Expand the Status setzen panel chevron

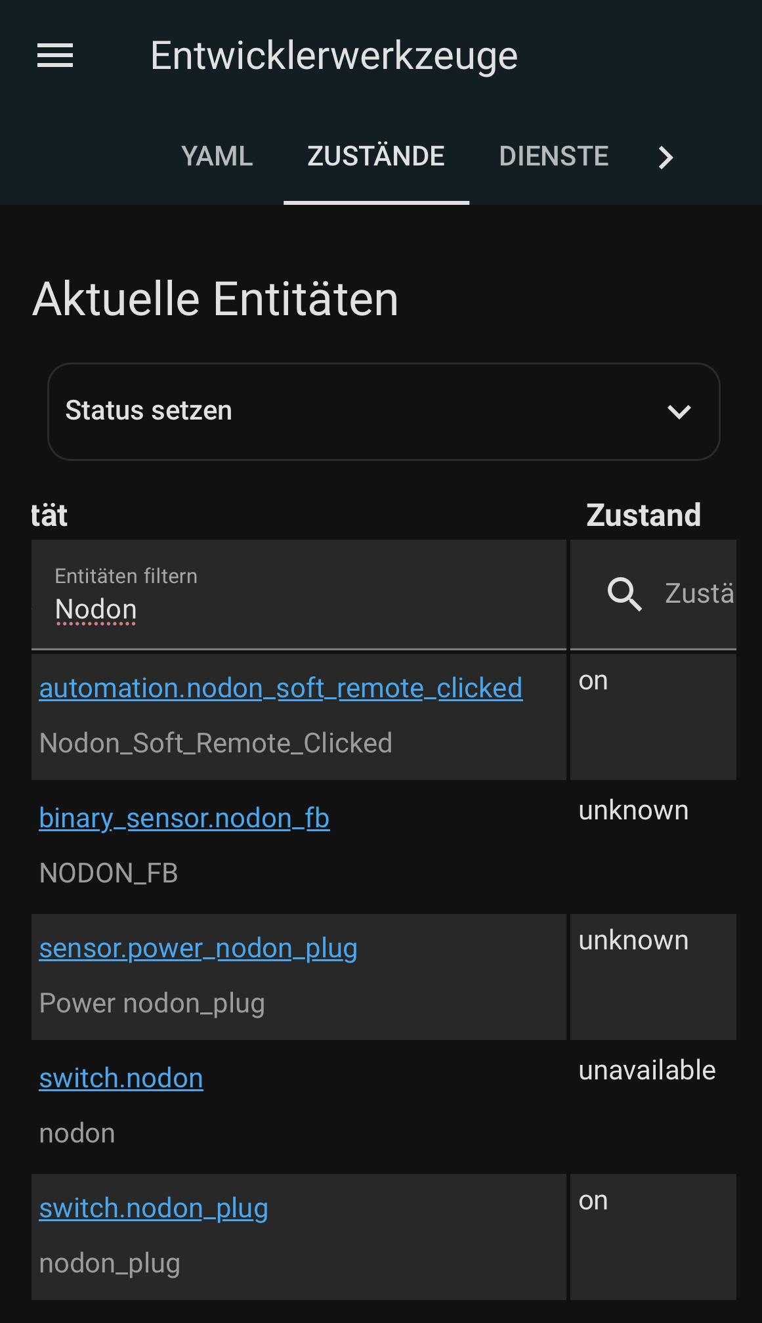[679, 412]
